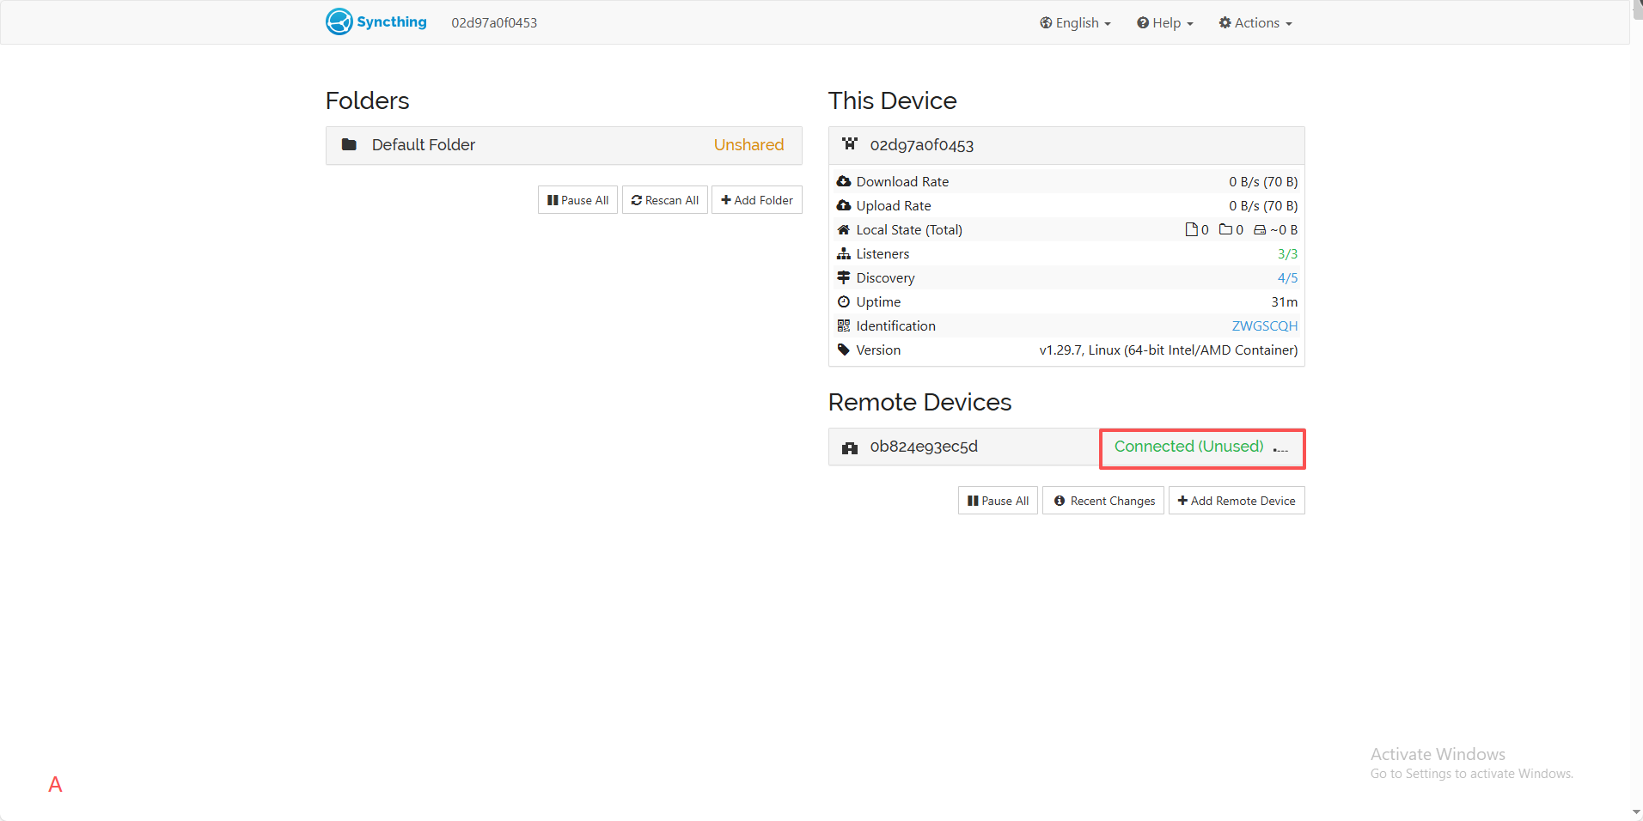Click the globe icon beside English
This screenshot has width=1643, height=821.
point(1046,22)
